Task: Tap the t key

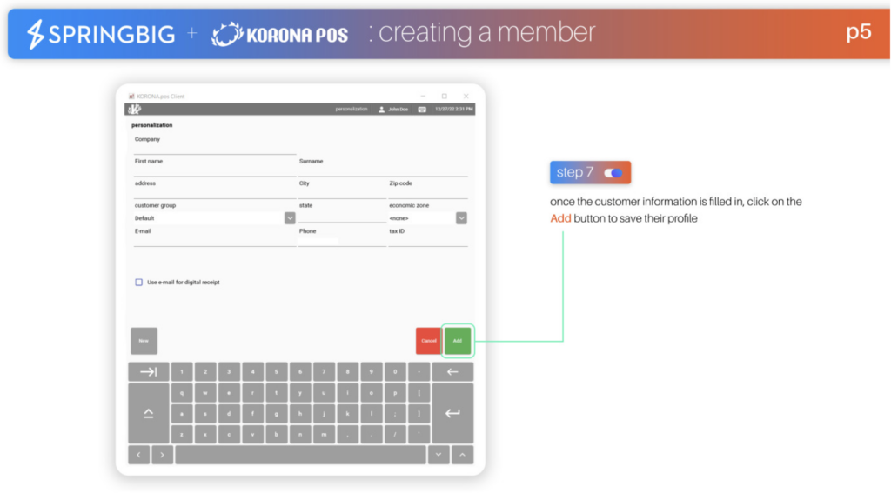Action: pyautogui.click(x=276, y=393)
